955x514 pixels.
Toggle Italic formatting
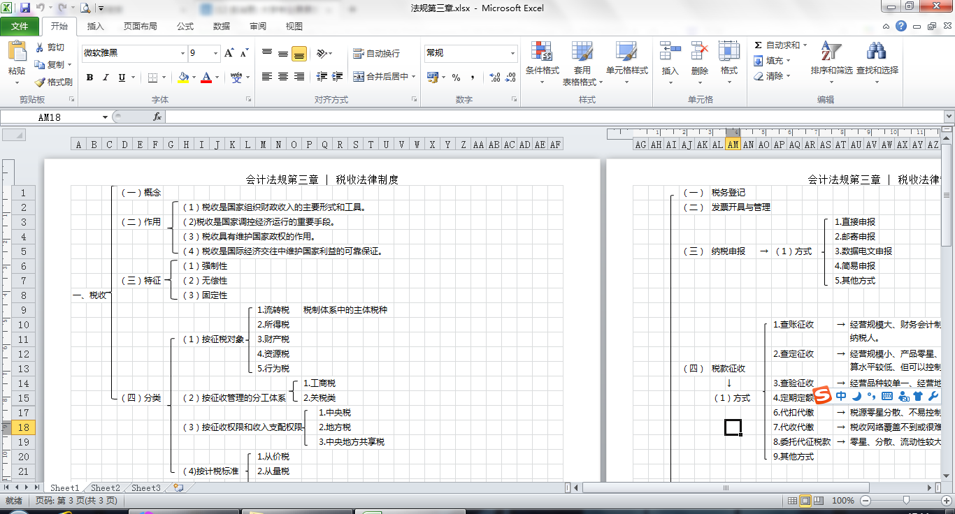click(106, 78)
